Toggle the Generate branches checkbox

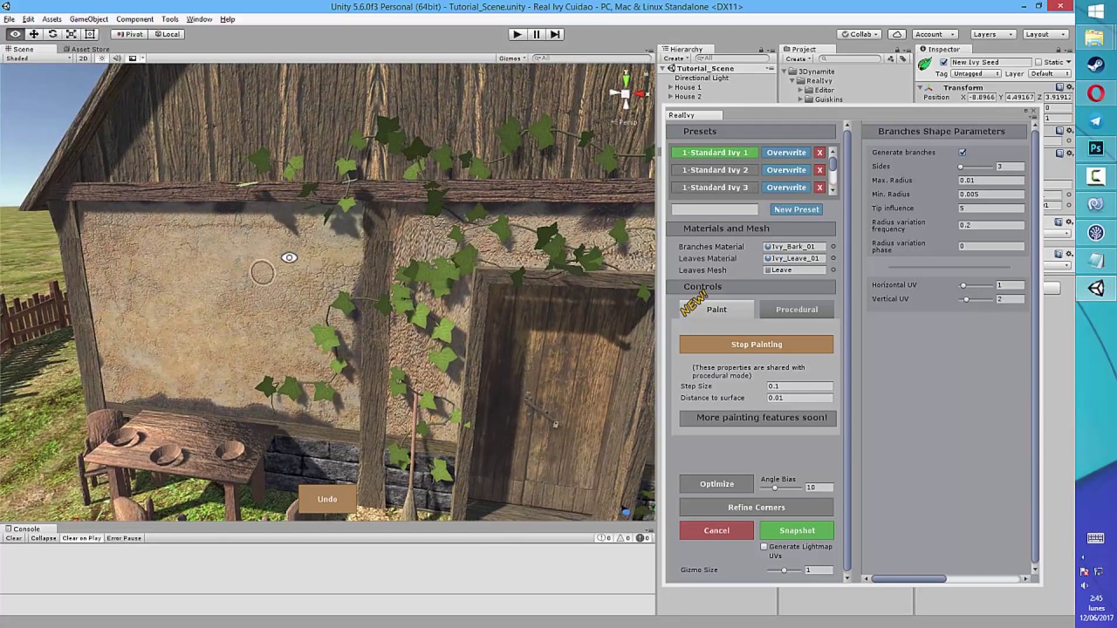(x=963, y=153)
